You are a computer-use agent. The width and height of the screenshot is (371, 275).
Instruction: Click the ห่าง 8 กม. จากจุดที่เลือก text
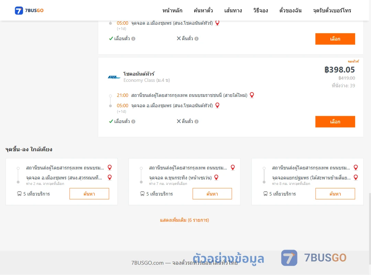[291, 184]
